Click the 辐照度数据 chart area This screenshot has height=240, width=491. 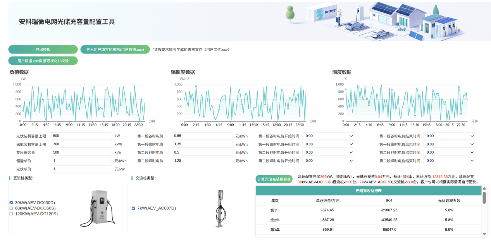pos(245,103)
